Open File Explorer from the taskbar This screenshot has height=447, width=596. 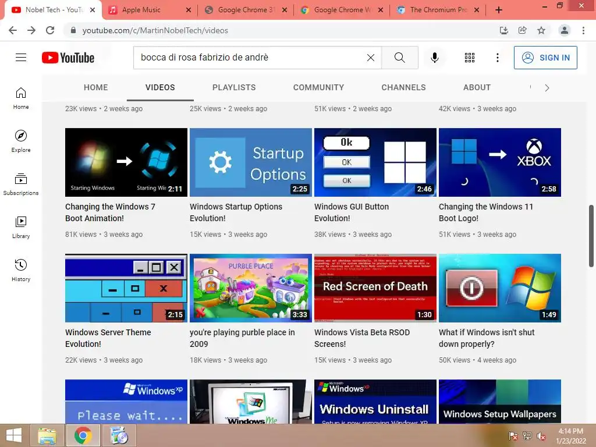pyautogui.click(x=47, y=435)
